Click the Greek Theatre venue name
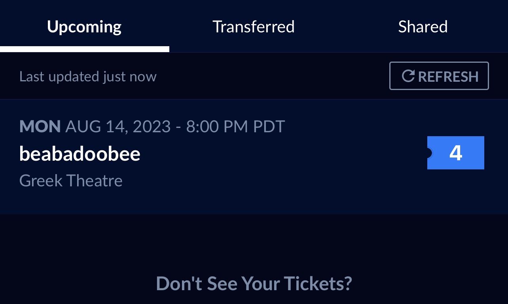The image size is (508, 304). click(x=71, y=180)
